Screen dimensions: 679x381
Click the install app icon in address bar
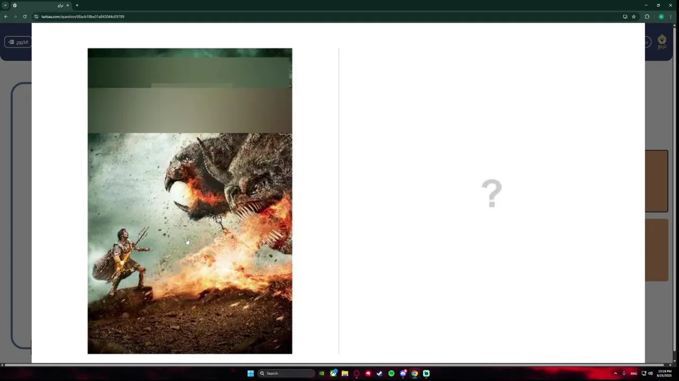625,16
